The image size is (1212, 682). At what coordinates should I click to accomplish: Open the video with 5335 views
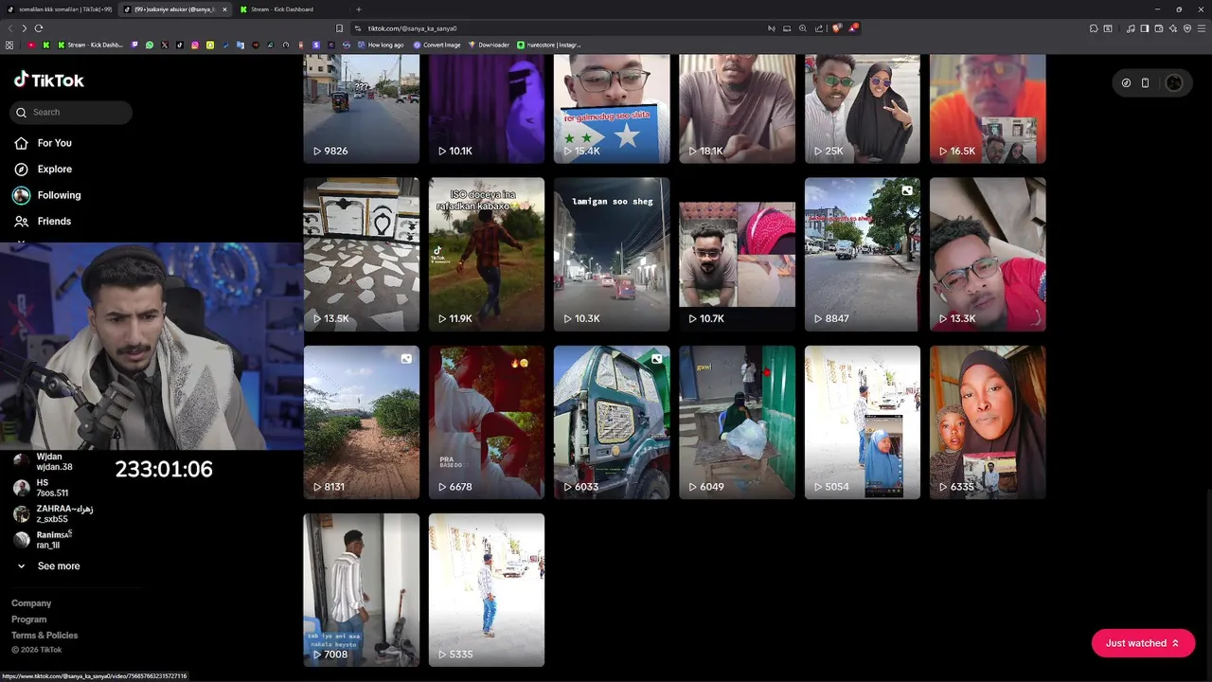[x=487, y=590]
